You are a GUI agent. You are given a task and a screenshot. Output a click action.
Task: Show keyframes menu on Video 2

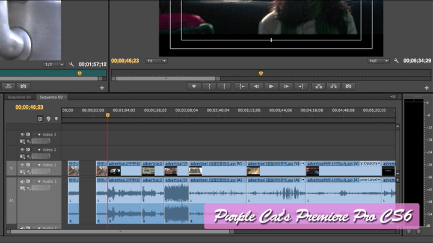point(28,156)
